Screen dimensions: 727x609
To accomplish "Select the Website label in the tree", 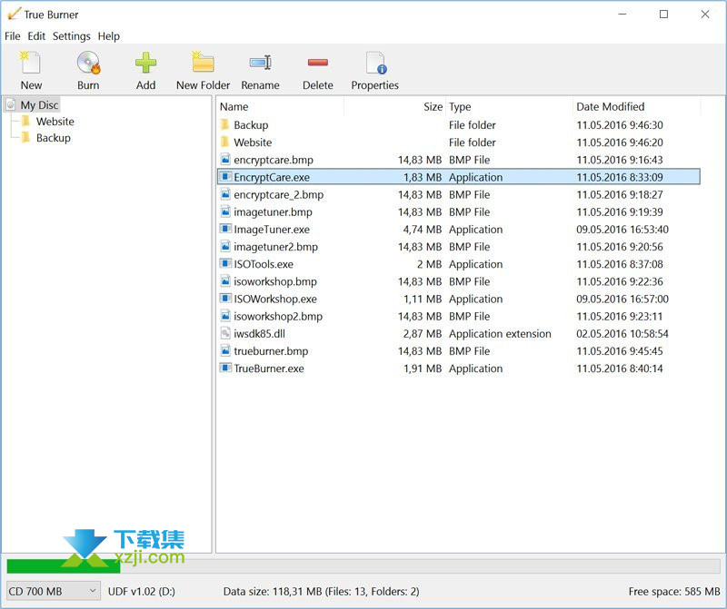I will point(55,122).
